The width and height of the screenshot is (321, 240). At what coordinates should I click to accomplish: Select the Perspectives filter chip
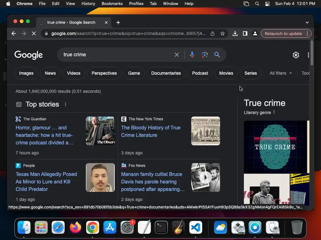[104, 73]
